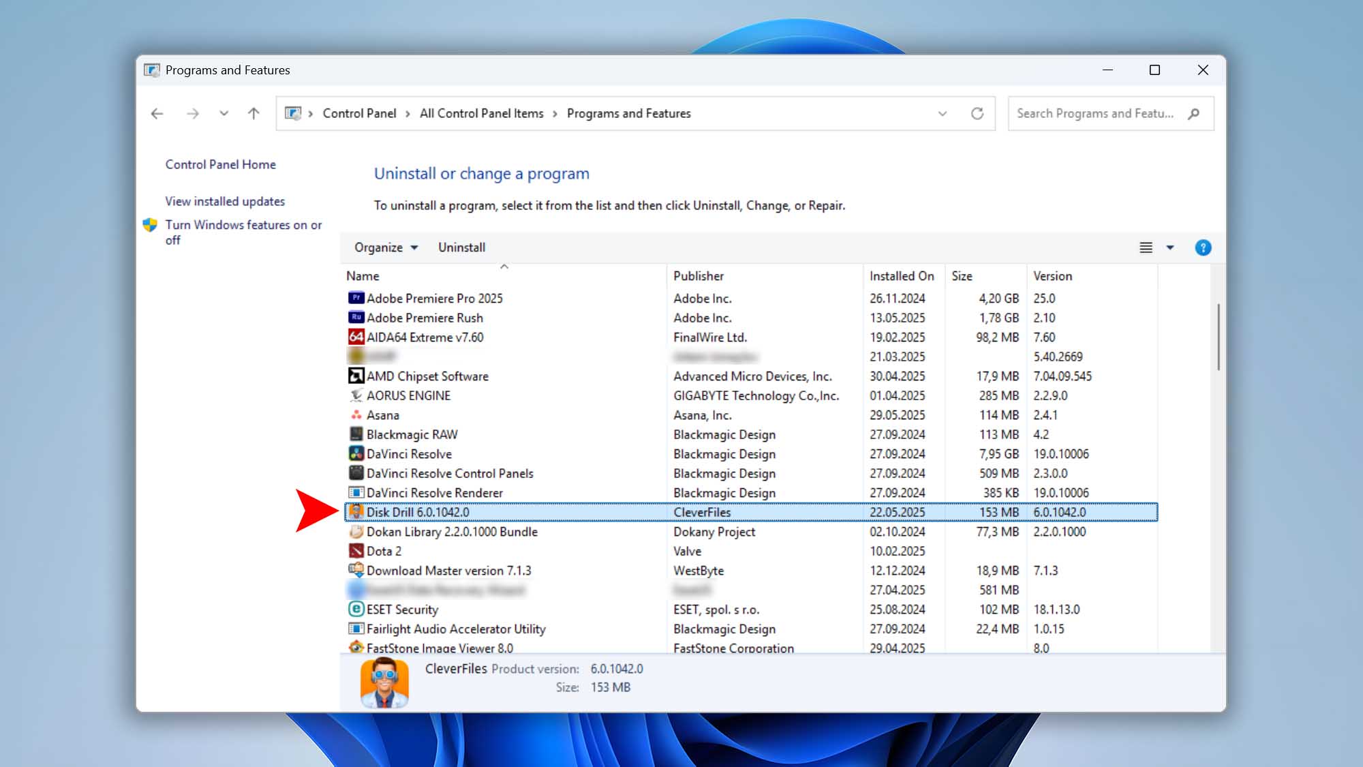Click the refresh address bar icon
The image size is (1363, 767).
(x=977, y=113)
